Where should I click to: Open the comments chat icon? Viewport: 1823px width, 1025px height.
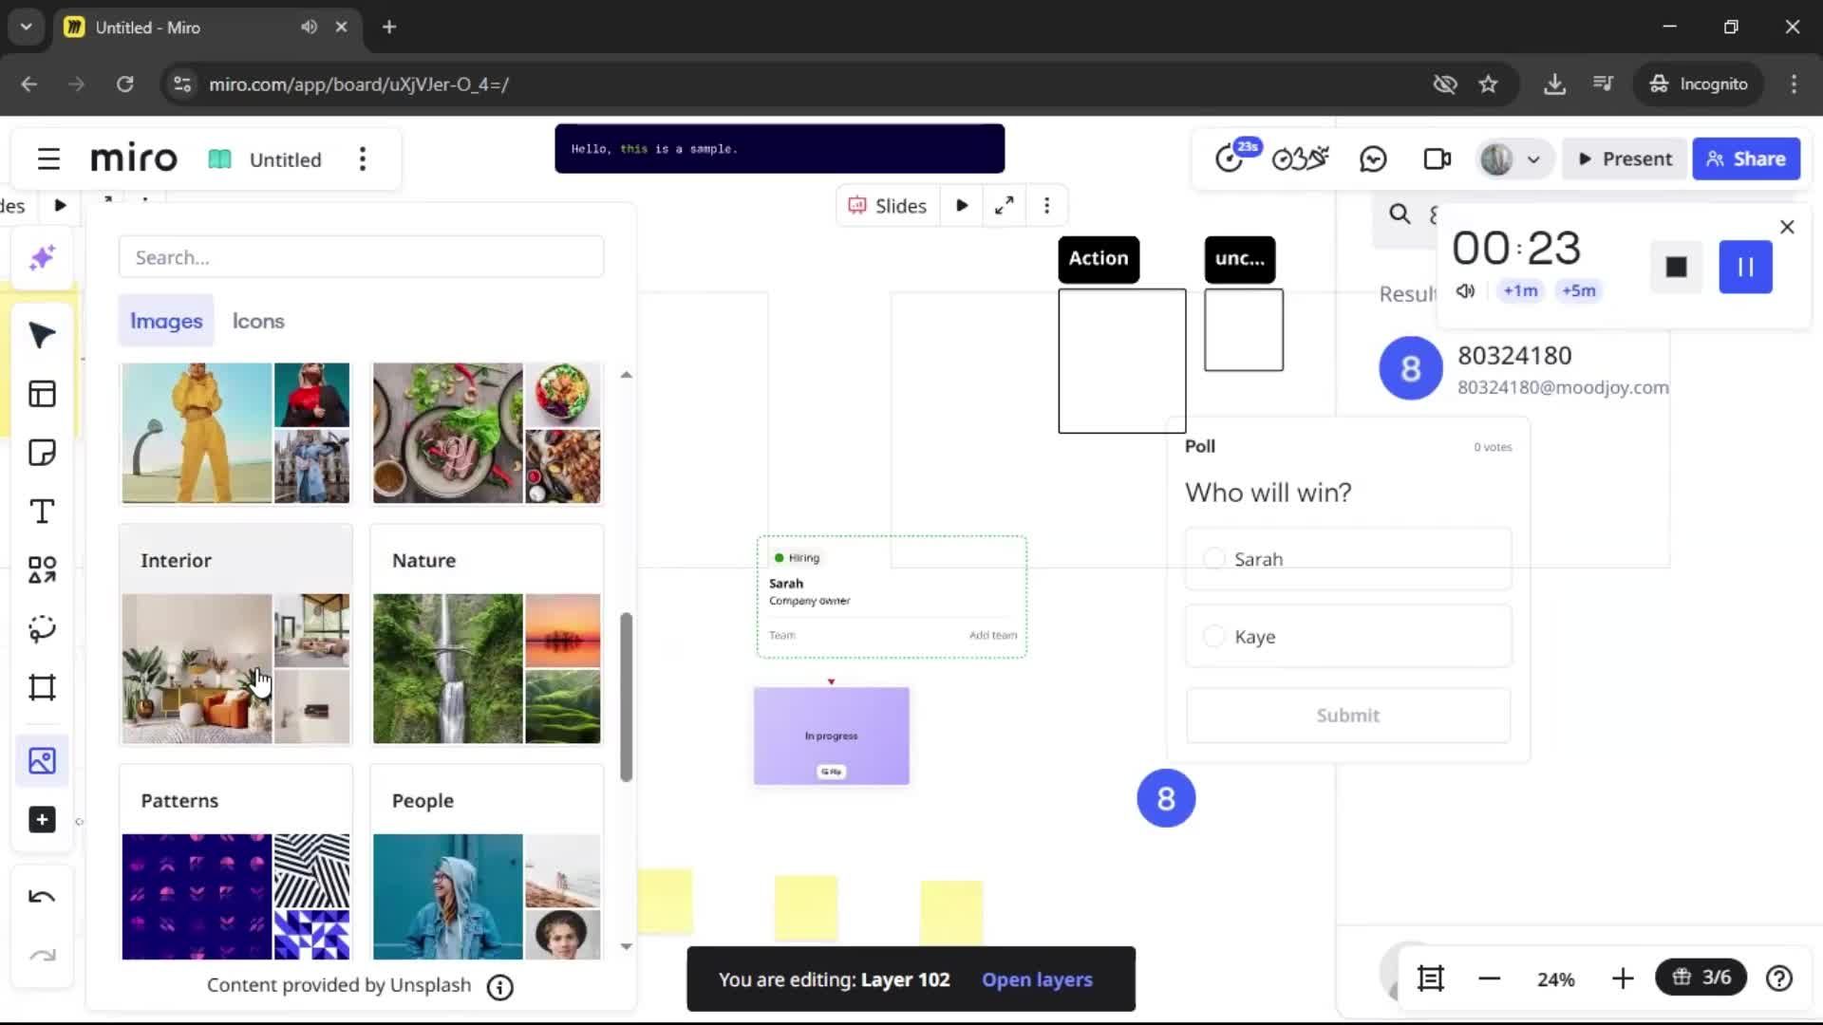tap(1373, 158)
